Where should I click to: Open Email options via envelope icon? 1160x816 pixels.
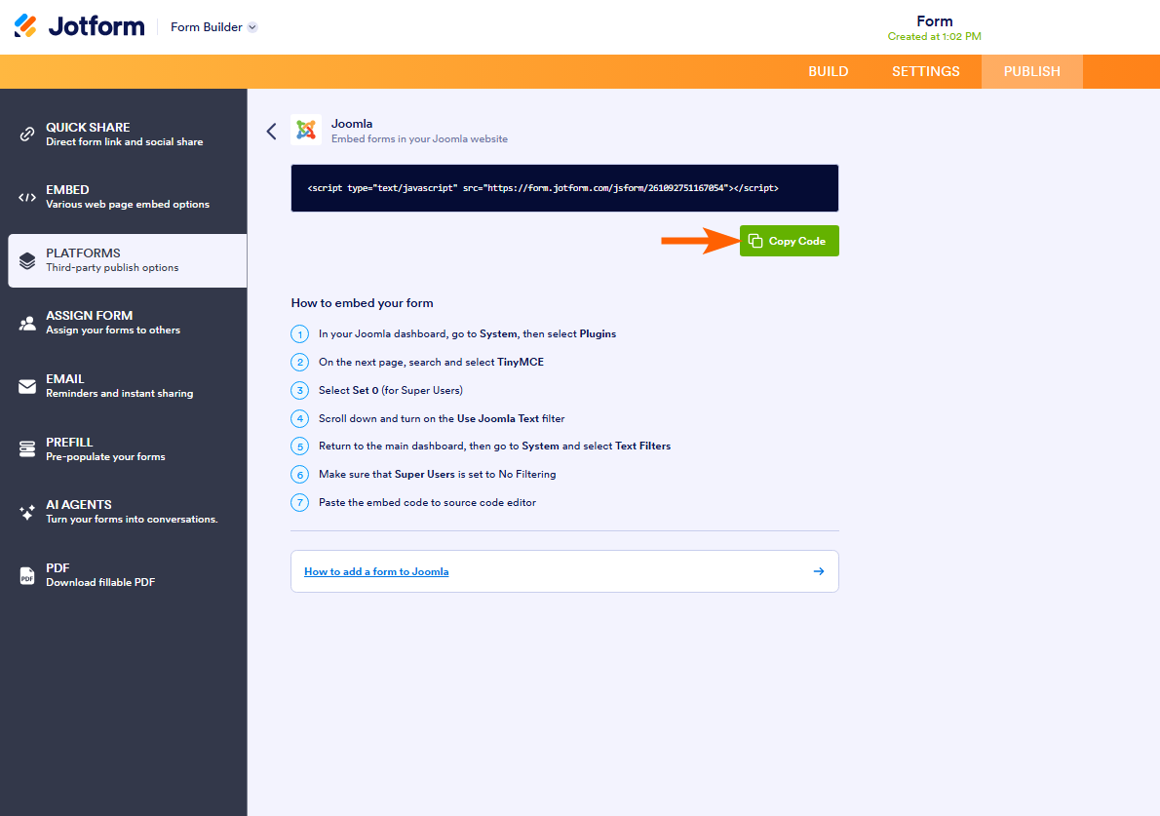point(22,385)
